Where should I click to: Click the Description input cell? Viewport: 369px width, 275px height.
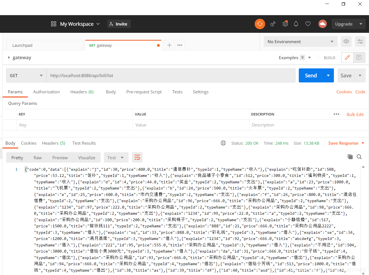pos(309,125)
